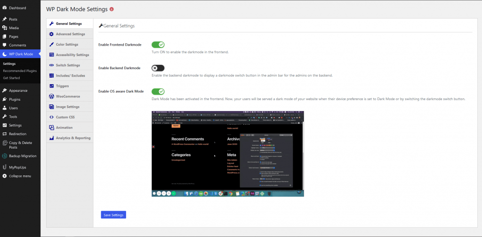
Task: Click the Accessibility Settings icon
Action: 51,55
